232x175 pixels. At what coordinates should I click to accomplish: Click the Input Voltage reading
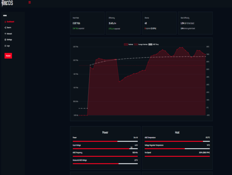136,145
